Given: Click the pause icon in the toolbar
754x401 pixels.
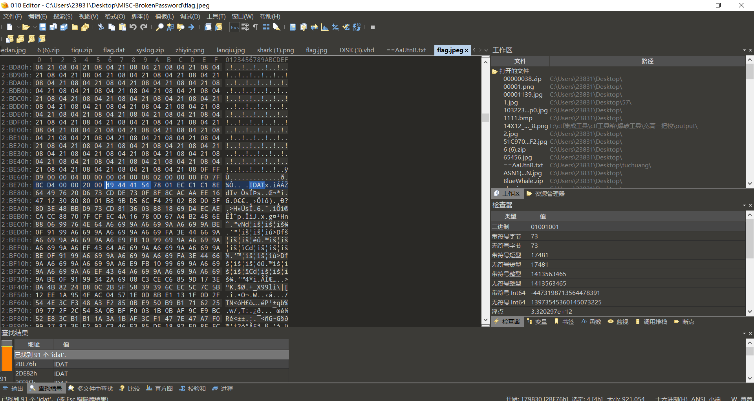Looking at the screenshot, I should (373, 27).
